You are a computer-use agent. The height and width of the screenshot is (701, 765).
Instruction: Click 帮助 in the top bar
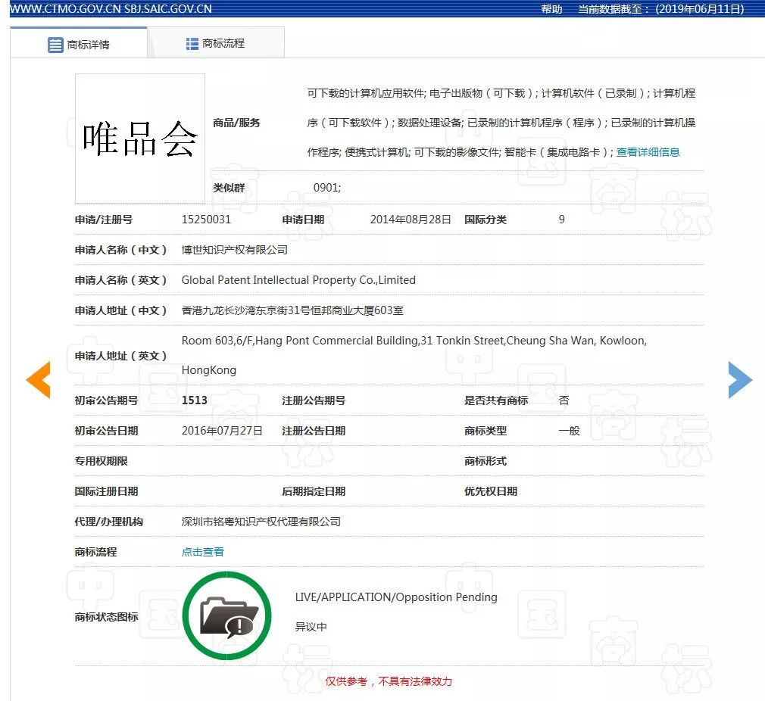pos(552,9)
